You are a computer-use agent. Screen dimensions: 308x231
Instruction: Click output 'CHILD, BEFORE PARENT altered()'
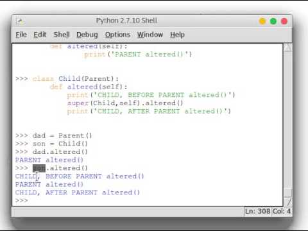tap(80, 176)
